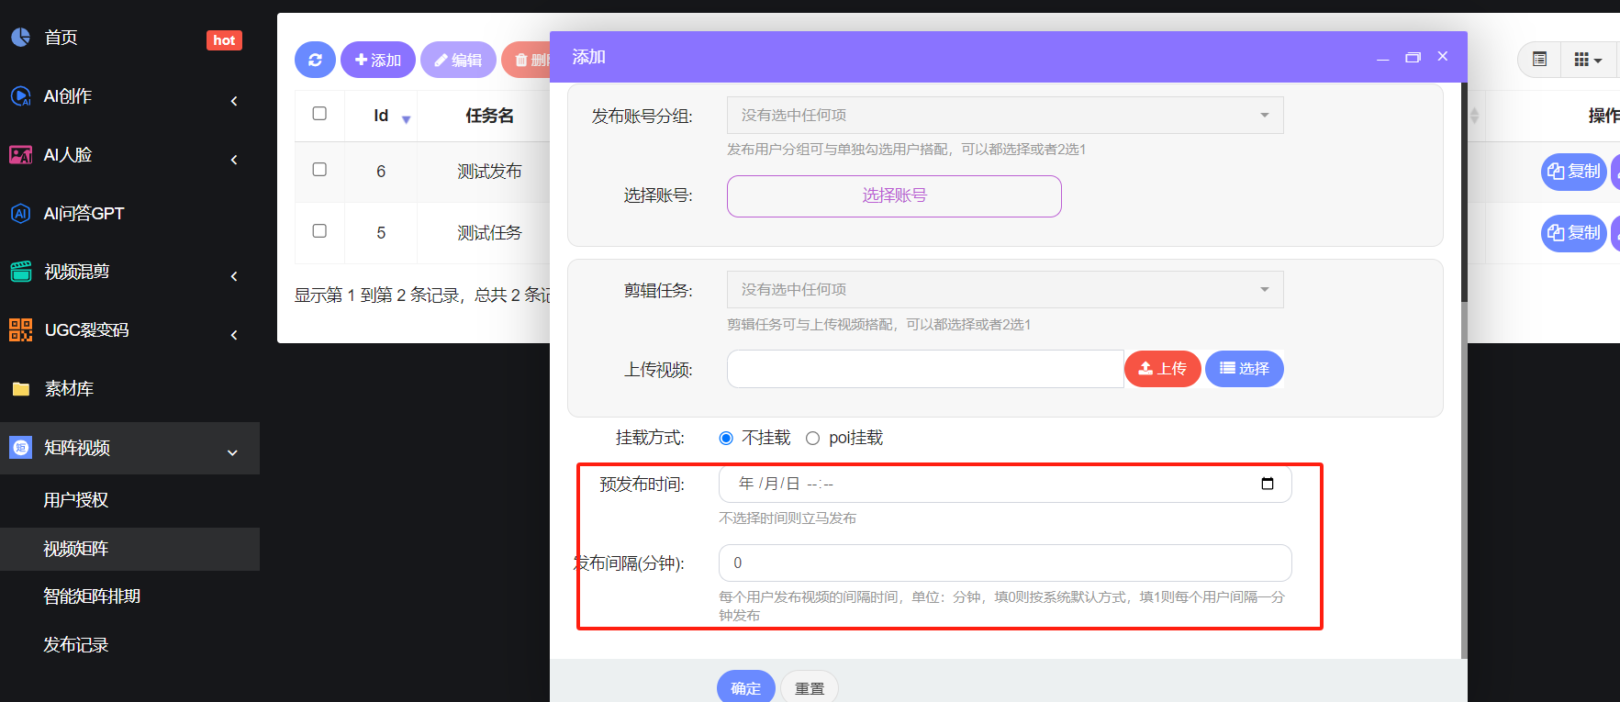Toggle table card view icon
This screenshot has height=702, width=1620.
[1539, 60]
